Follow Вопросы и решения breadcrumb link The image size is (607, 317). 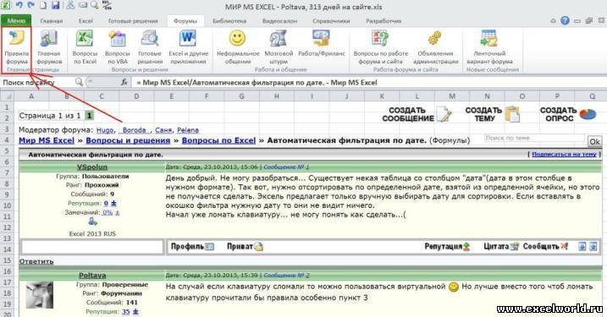click(128, 140)
